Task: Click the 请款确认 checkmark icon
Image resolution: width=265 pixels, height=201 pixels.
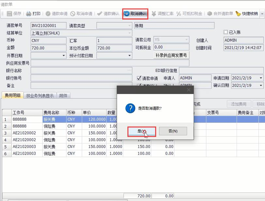Action: tap(100, 14)
